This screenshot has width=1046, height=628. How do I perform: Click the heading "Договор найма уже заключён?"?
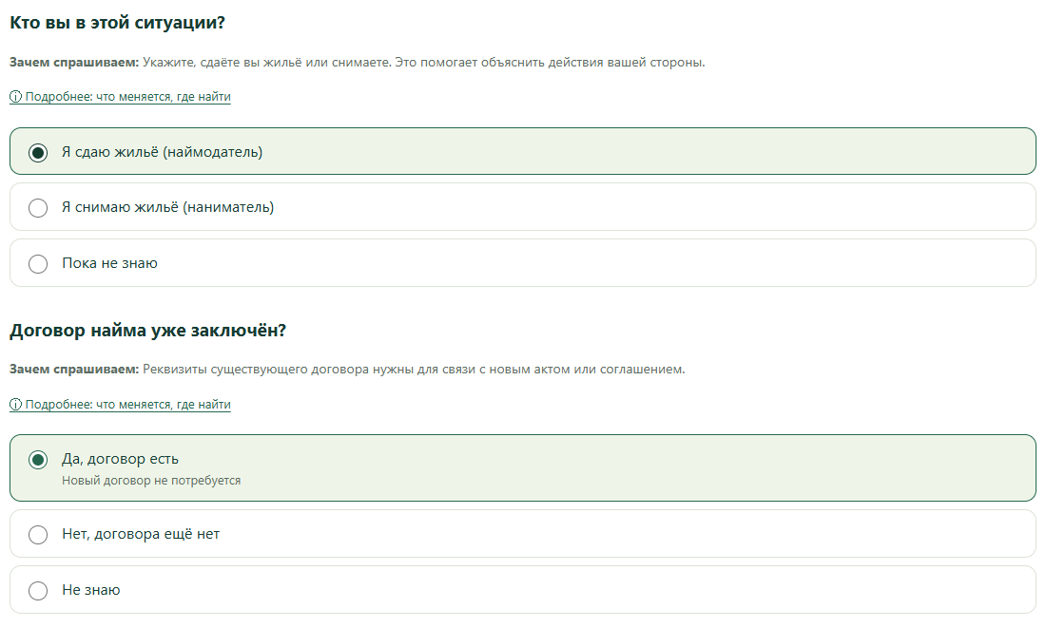tap(147, 331)
